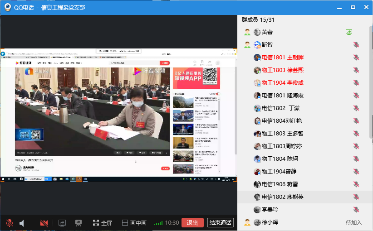Viewport: 373px width, 231px height.
Task: Enable picture-in-picture with 画中画
Action: click(x=134, y=223)
